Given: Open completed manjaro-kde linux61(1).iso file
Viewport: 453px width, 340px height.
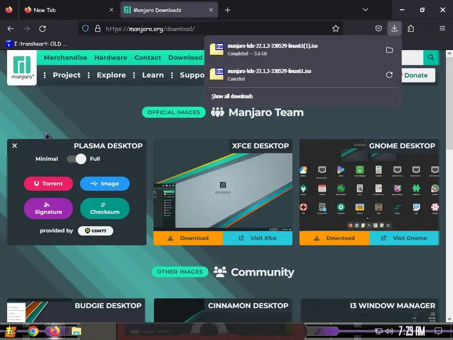Looking at the screenshot, I should [x=295, y=50].
